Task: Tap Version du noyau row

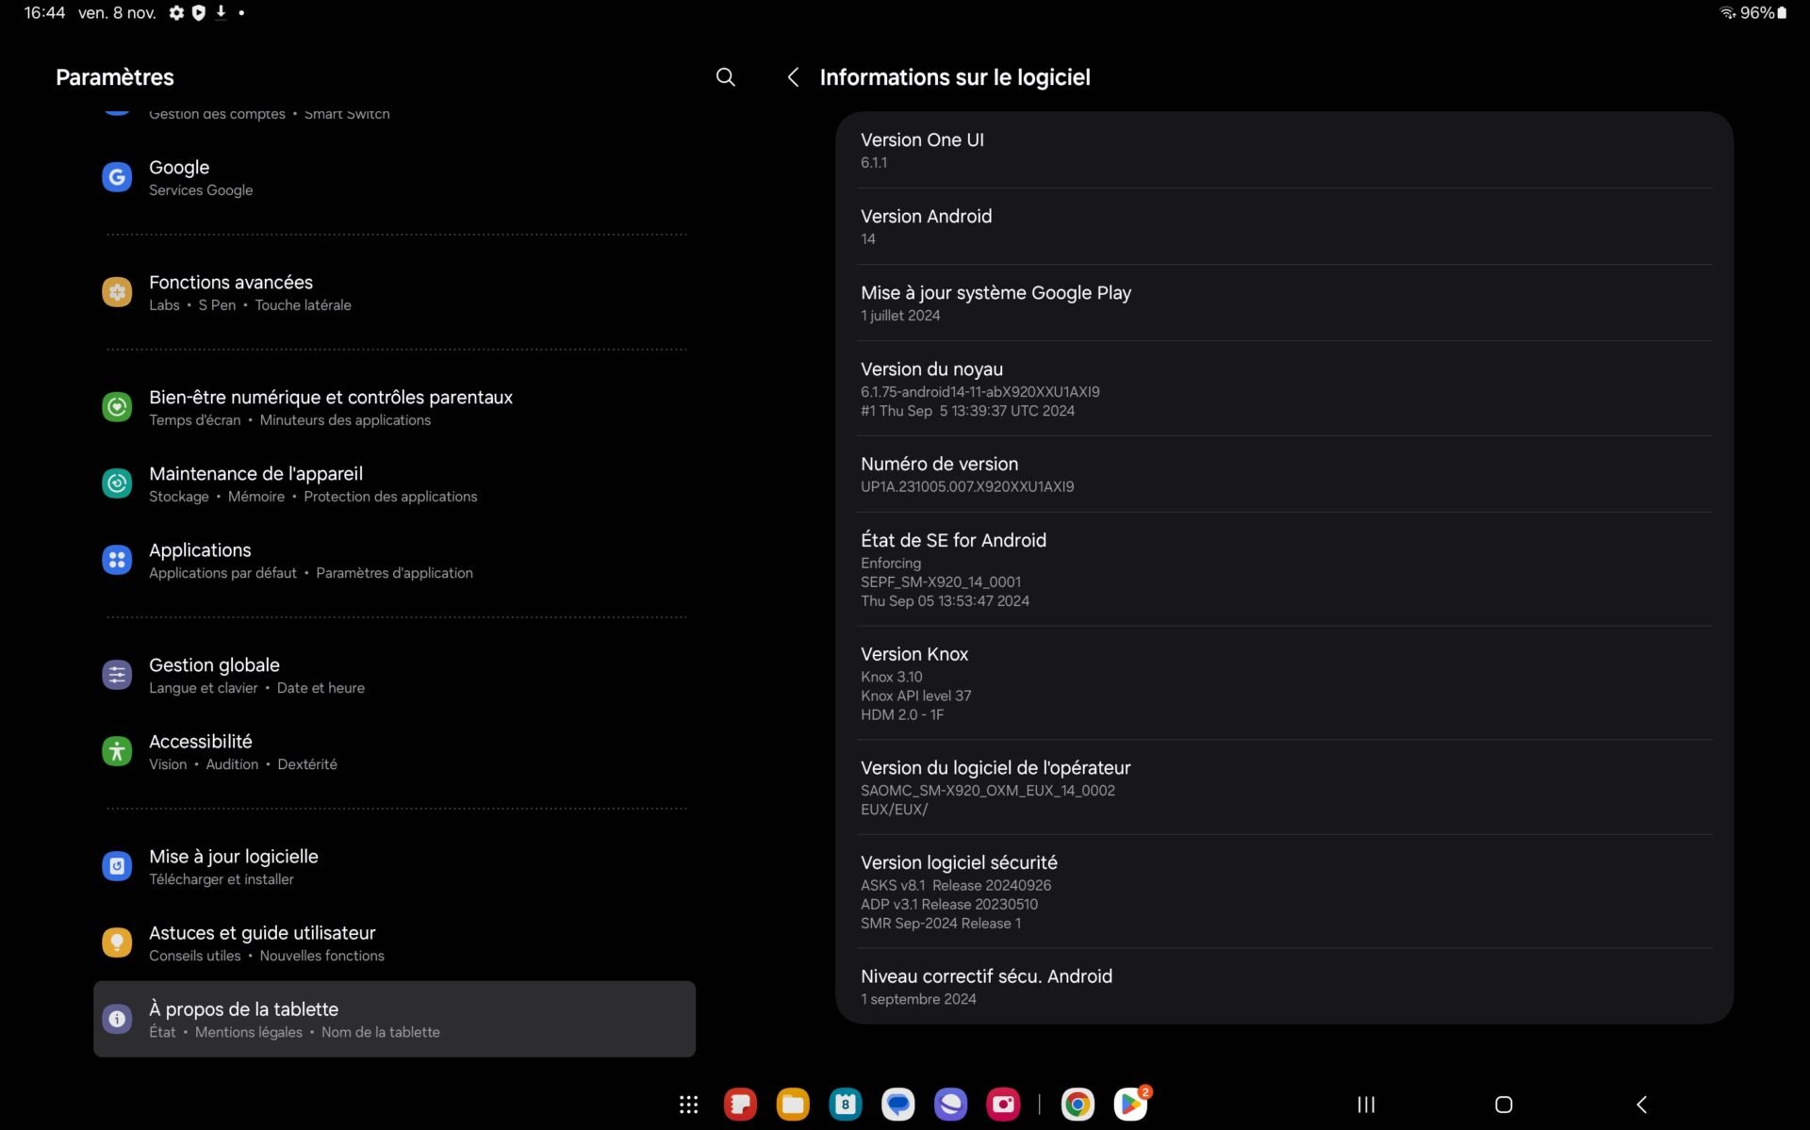Action: pyautogui.click(x=1284, y=388)
